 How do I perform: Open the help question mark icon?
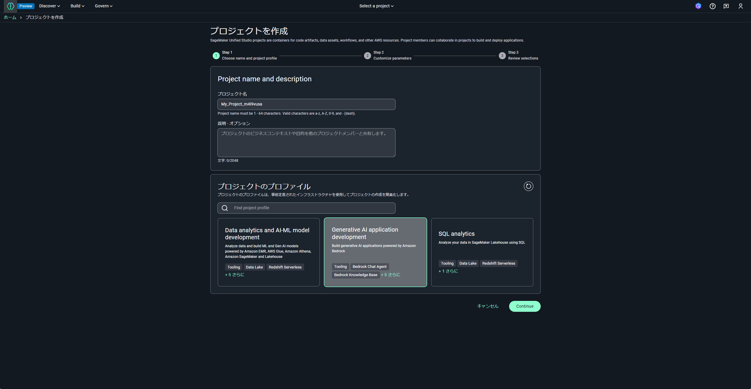[712, 6]
